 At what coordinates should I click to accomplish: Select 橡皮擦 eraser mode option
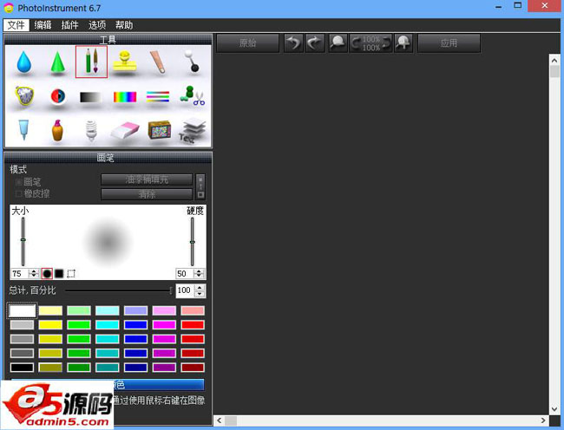[33, 193]
